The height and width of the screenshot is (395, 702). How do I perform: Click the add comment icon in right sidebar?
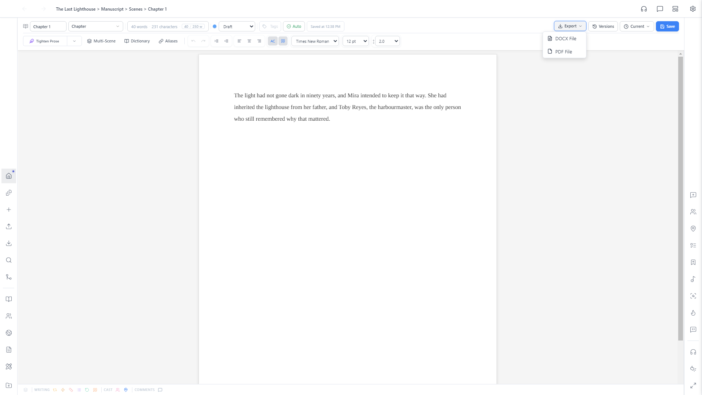pos(693,195)
